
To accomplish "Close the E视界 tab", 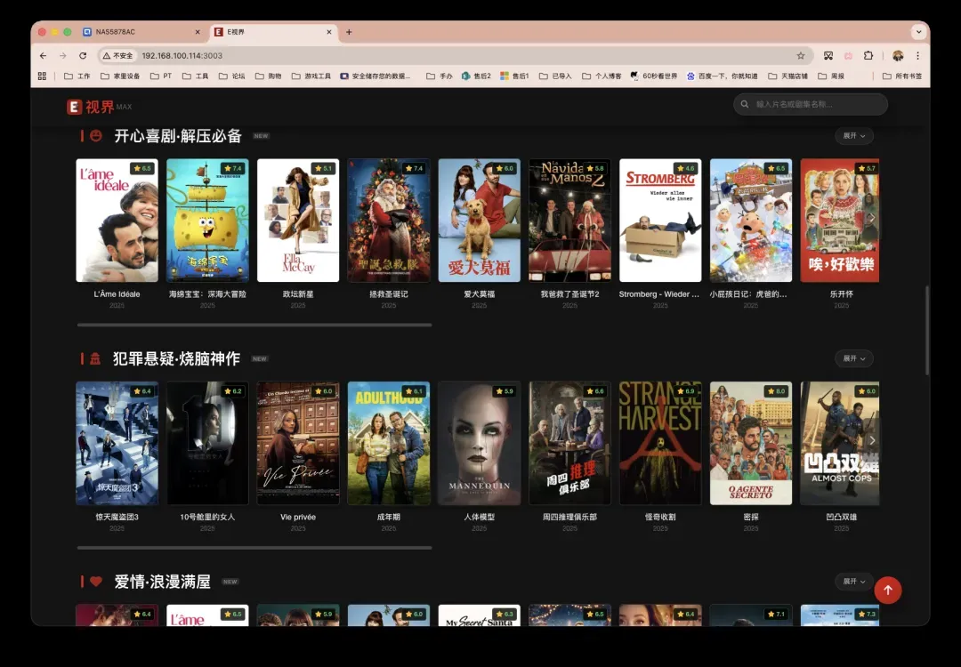I will coord(329,32).
